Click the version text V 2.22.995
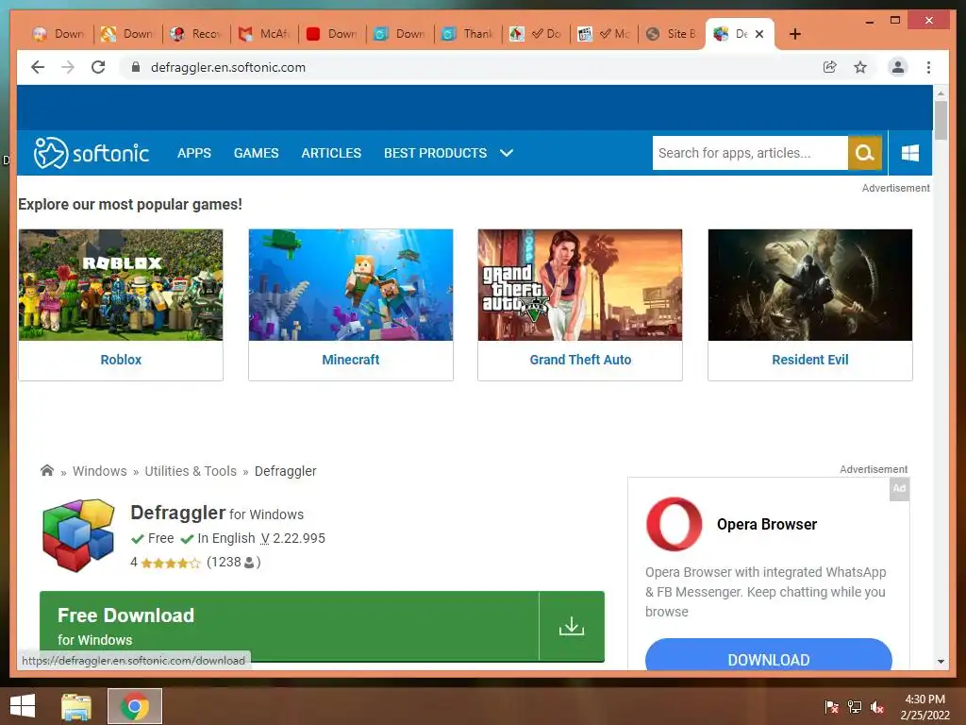The width and height of the screenshot is (966, 725). [x=292, y=538]
